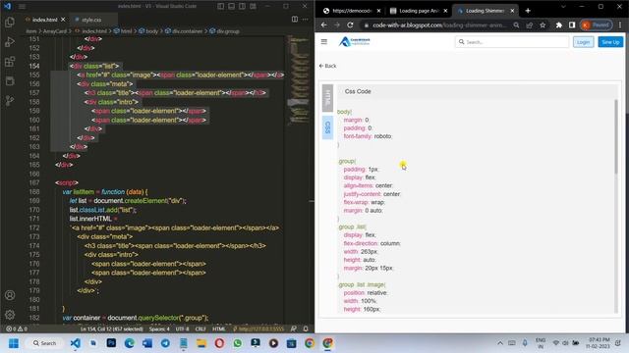Open the Source Control view in VS Code
This screenshot has width=629, height=353.
(x=10, y=100)
